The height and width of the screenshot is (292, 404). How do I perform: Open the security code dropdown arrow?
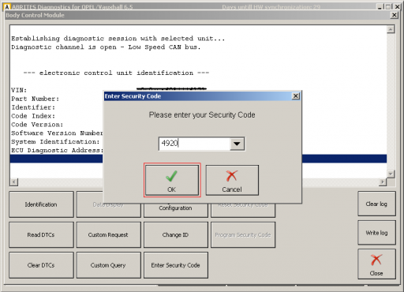pos(237,144)
